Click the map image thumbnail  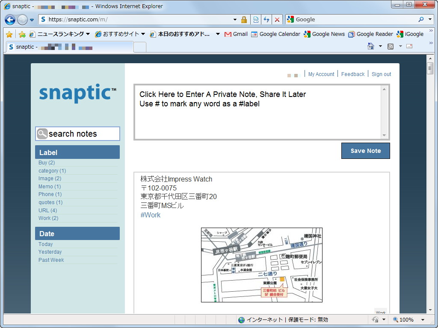[x=262, y=265]
